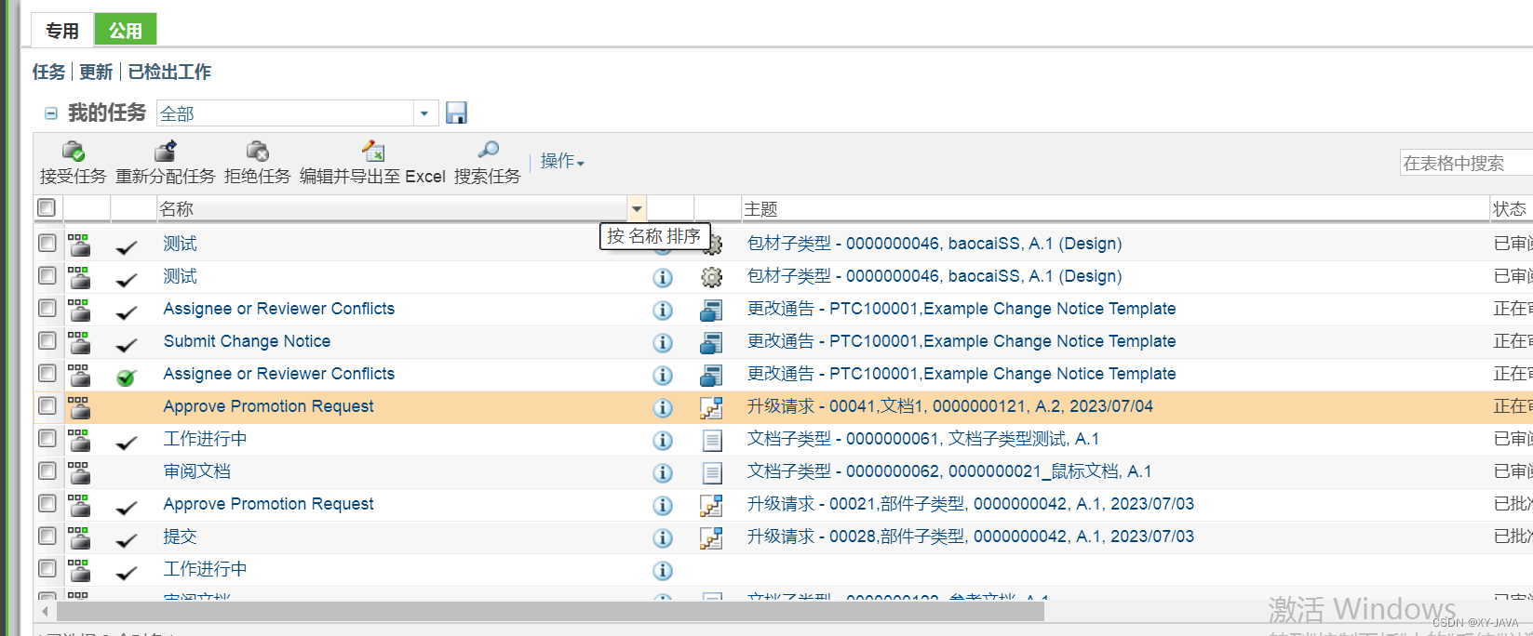Click the horizontal scrollbar thumb of the table
The width and height of the screenshot is (1533, 636).
pos(550,611)
